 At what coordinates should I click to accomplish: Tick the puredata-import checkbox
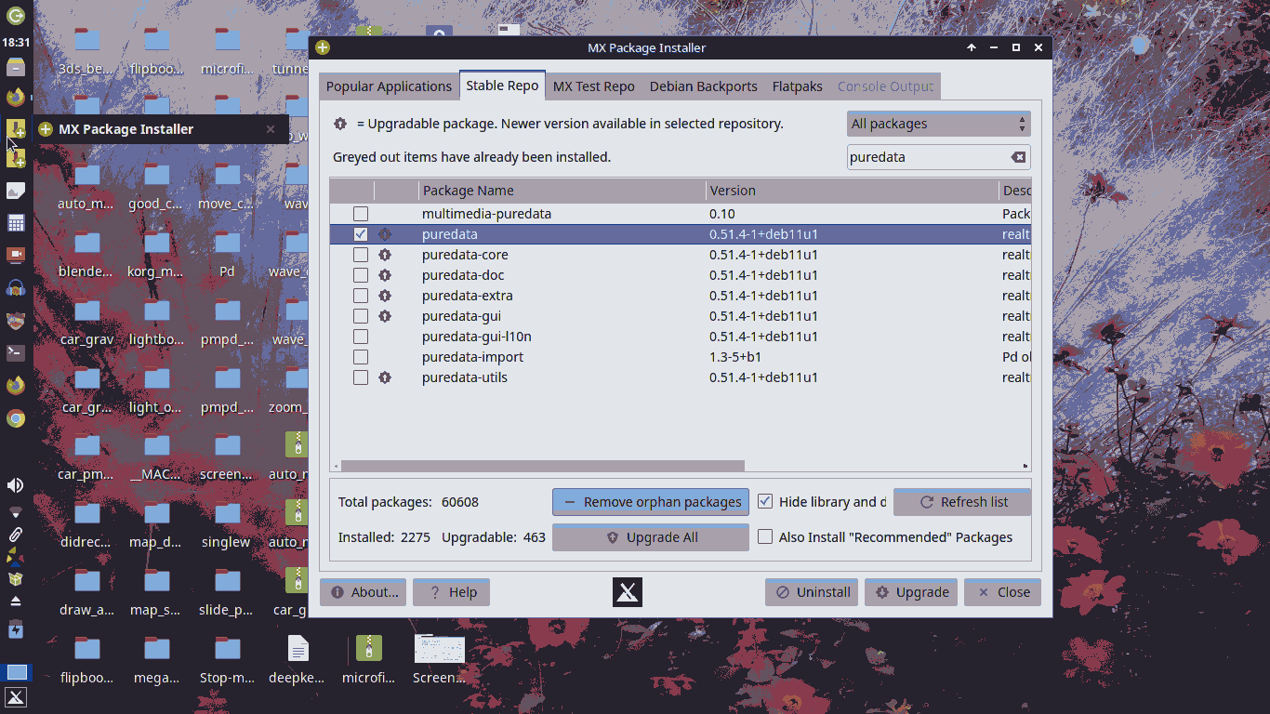[361, 357]
